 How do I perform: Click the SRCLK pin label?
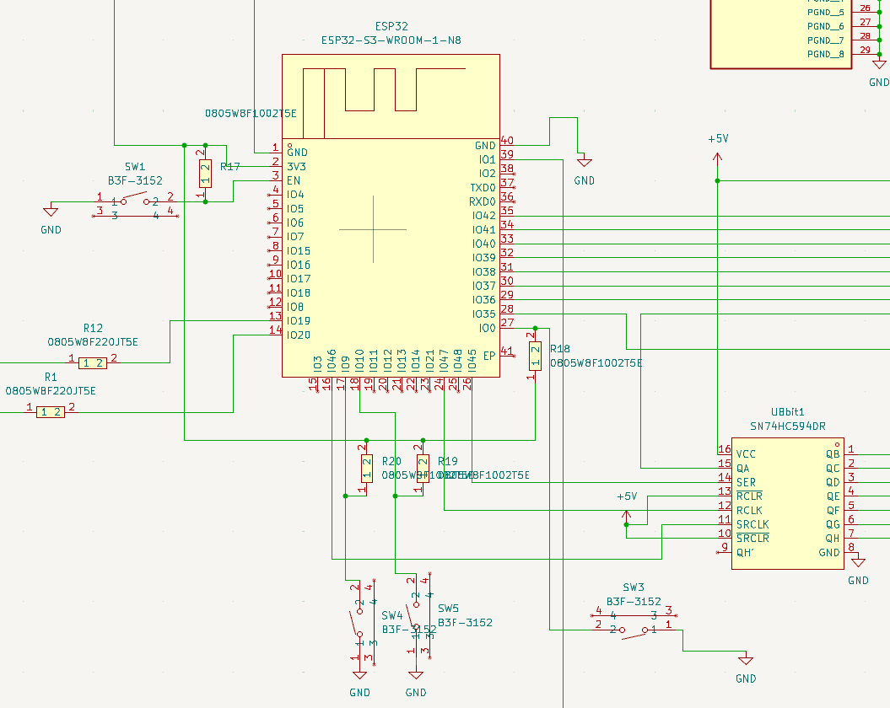[752, 524]
